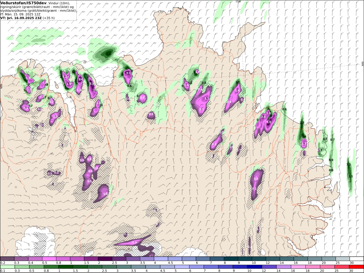Click the valid time 'VT: þri. 16.09.2025 23Z'
This screenshot has width=364, height=273.
pyautogui.click(x=21, y=18)
